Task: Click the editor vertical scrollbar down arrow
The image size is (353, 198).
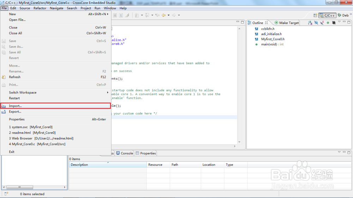Action: (239, 142)
